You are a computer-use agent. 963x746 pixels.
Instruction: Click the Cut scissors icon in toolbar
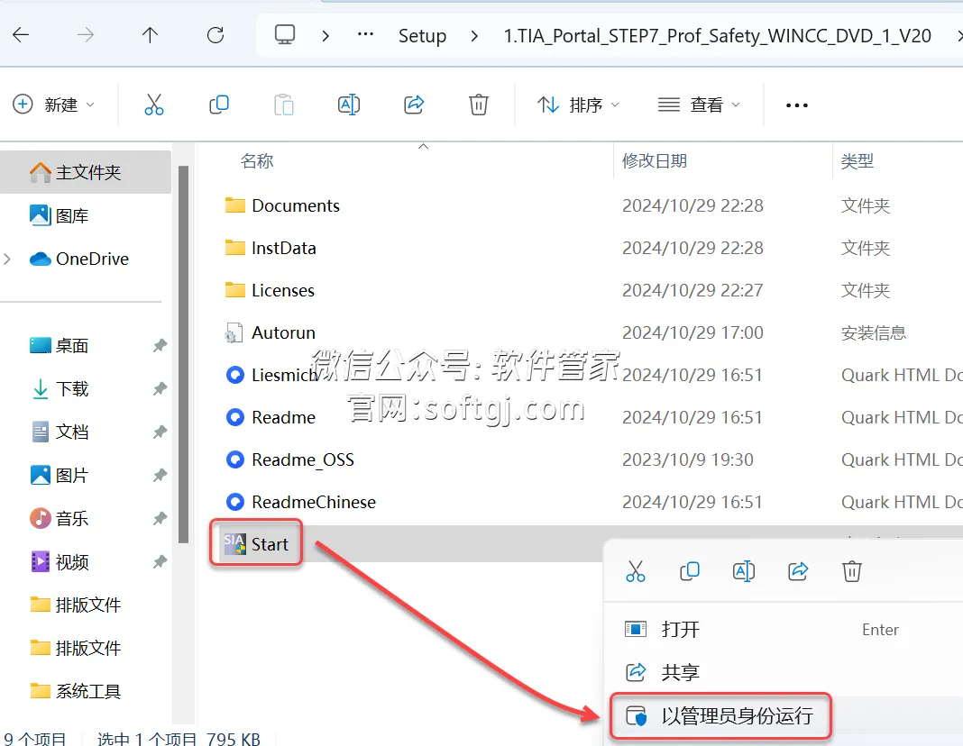click(x=153, y=105)
